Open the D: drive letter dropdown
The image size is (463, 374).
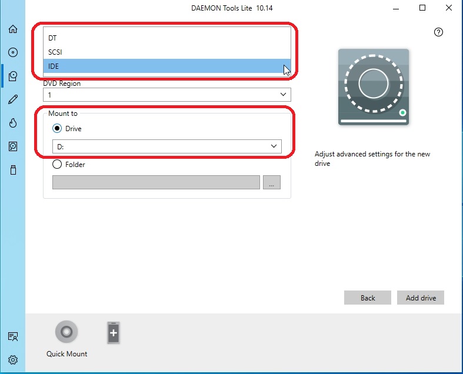coord(167,146)
